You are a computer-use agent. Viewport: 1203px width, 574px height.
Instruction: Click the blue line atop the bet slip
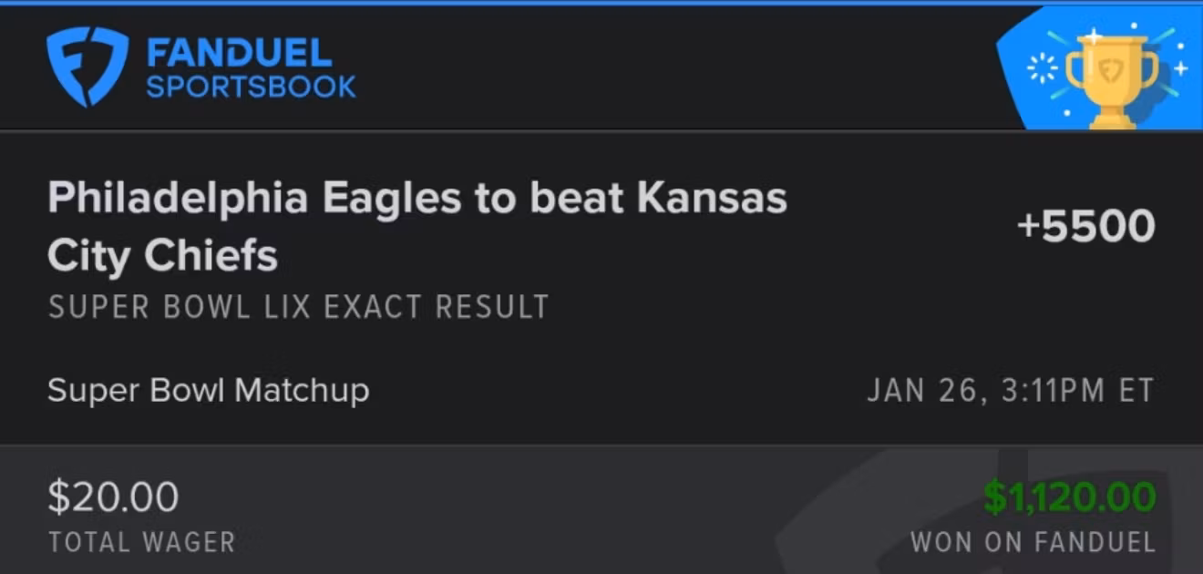[x=601, y=3]
